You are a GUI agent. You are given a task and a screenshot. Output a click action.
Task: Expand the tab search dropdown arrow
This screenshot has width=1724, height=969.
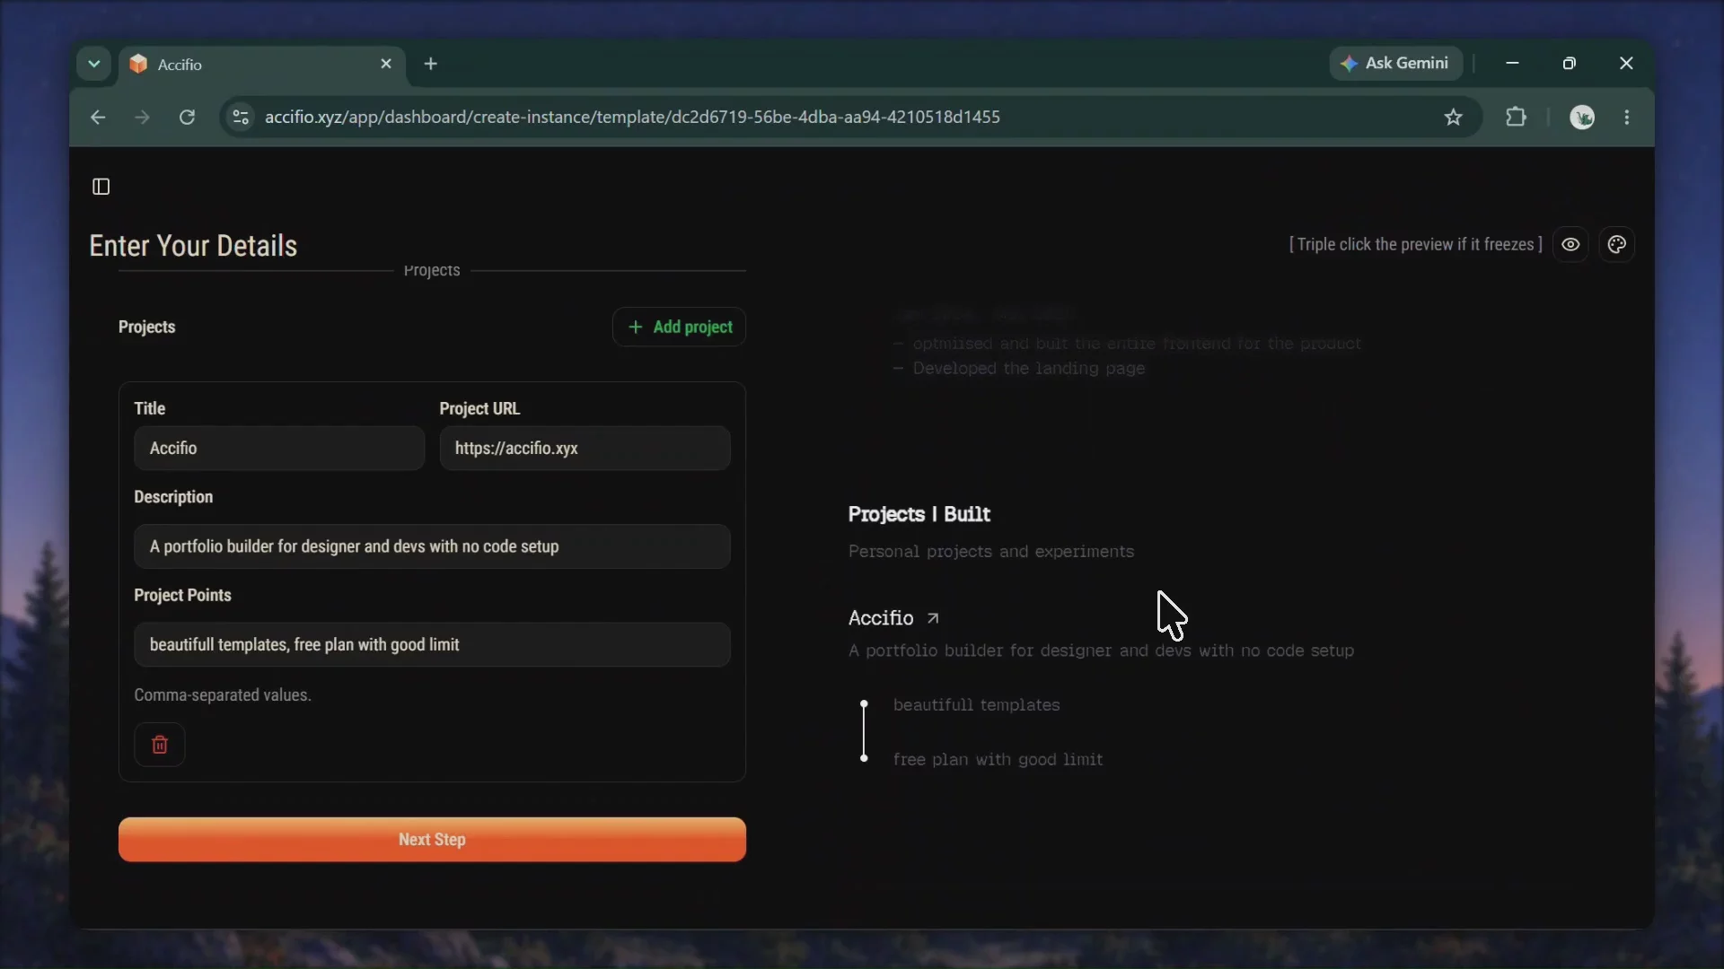click(x=93, y=64)
